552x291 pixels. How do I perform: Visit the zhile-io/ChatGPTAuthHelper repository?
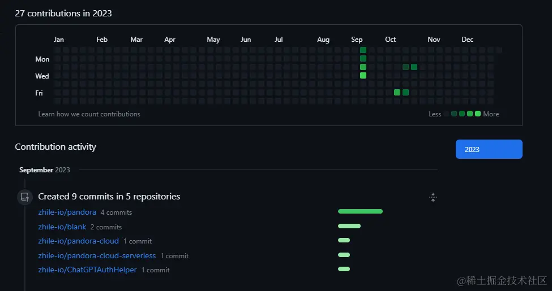(87, 270)
